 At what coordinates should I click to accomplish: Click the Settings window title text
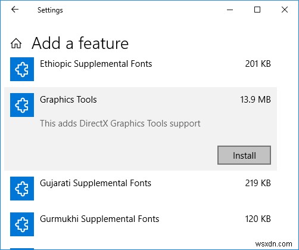point(50,10)
